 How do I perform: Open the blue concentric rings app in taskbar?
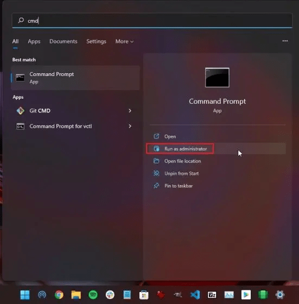tap(42, 295)
